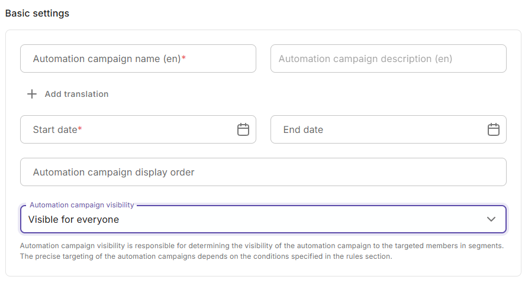The width and height of the screenshot is (525, 283).
Task: Open the End date calendar icon
Action: (493, 129)
